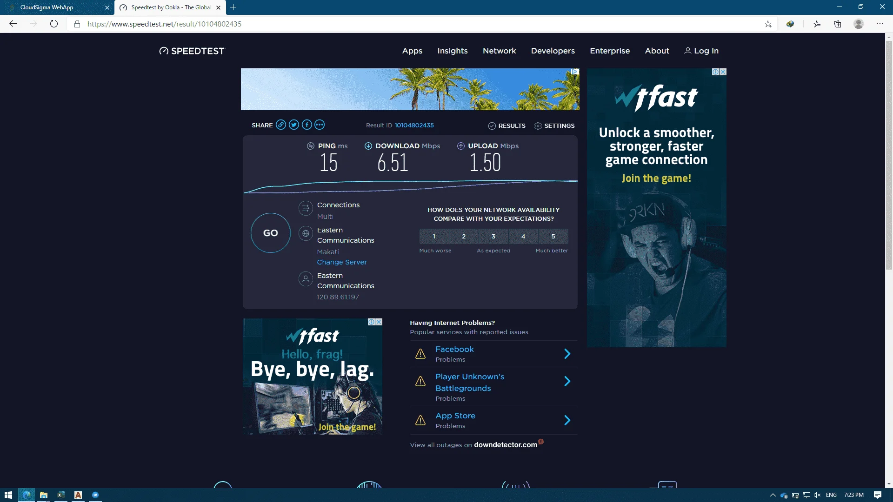Click the wtfast 'Join the game!' sidebar ad

(657, 208)
